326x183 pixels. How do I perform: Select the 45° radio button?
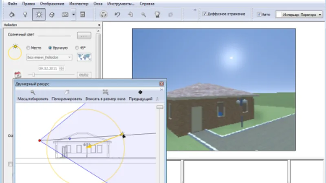(x=77, y=48)
